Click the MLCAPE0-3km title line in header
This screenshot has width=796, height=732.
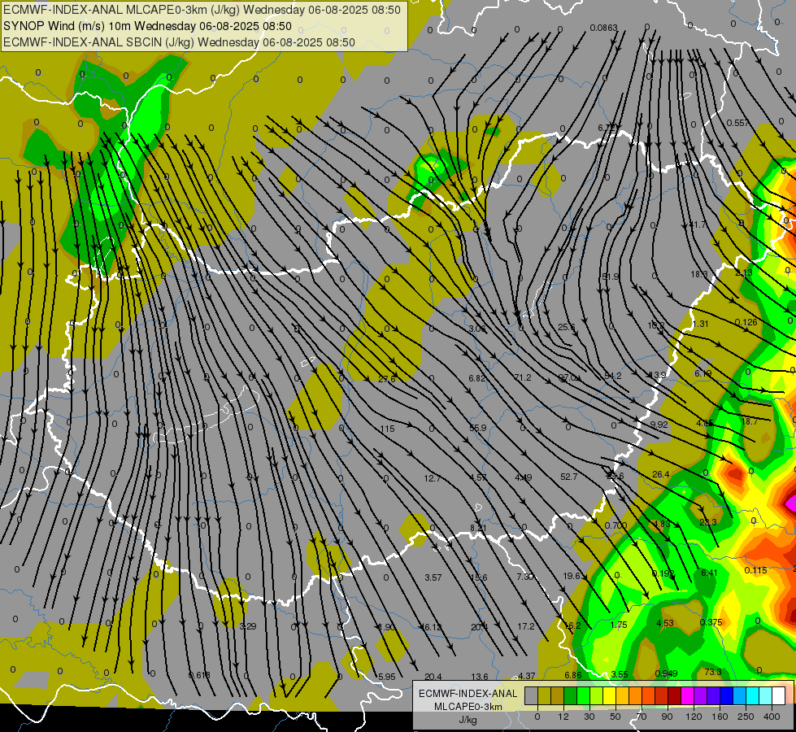(202, 10)
